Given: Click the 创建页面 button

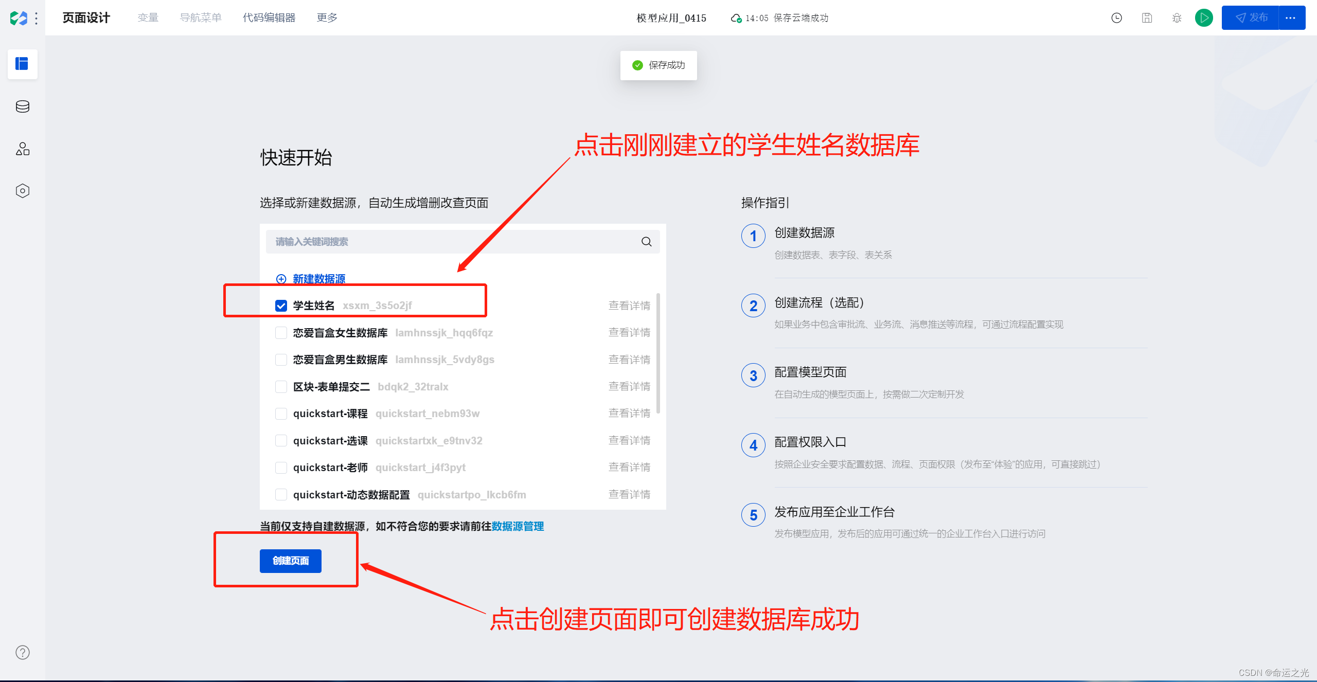Looking at the screenshot, I should tap(290, 561).
